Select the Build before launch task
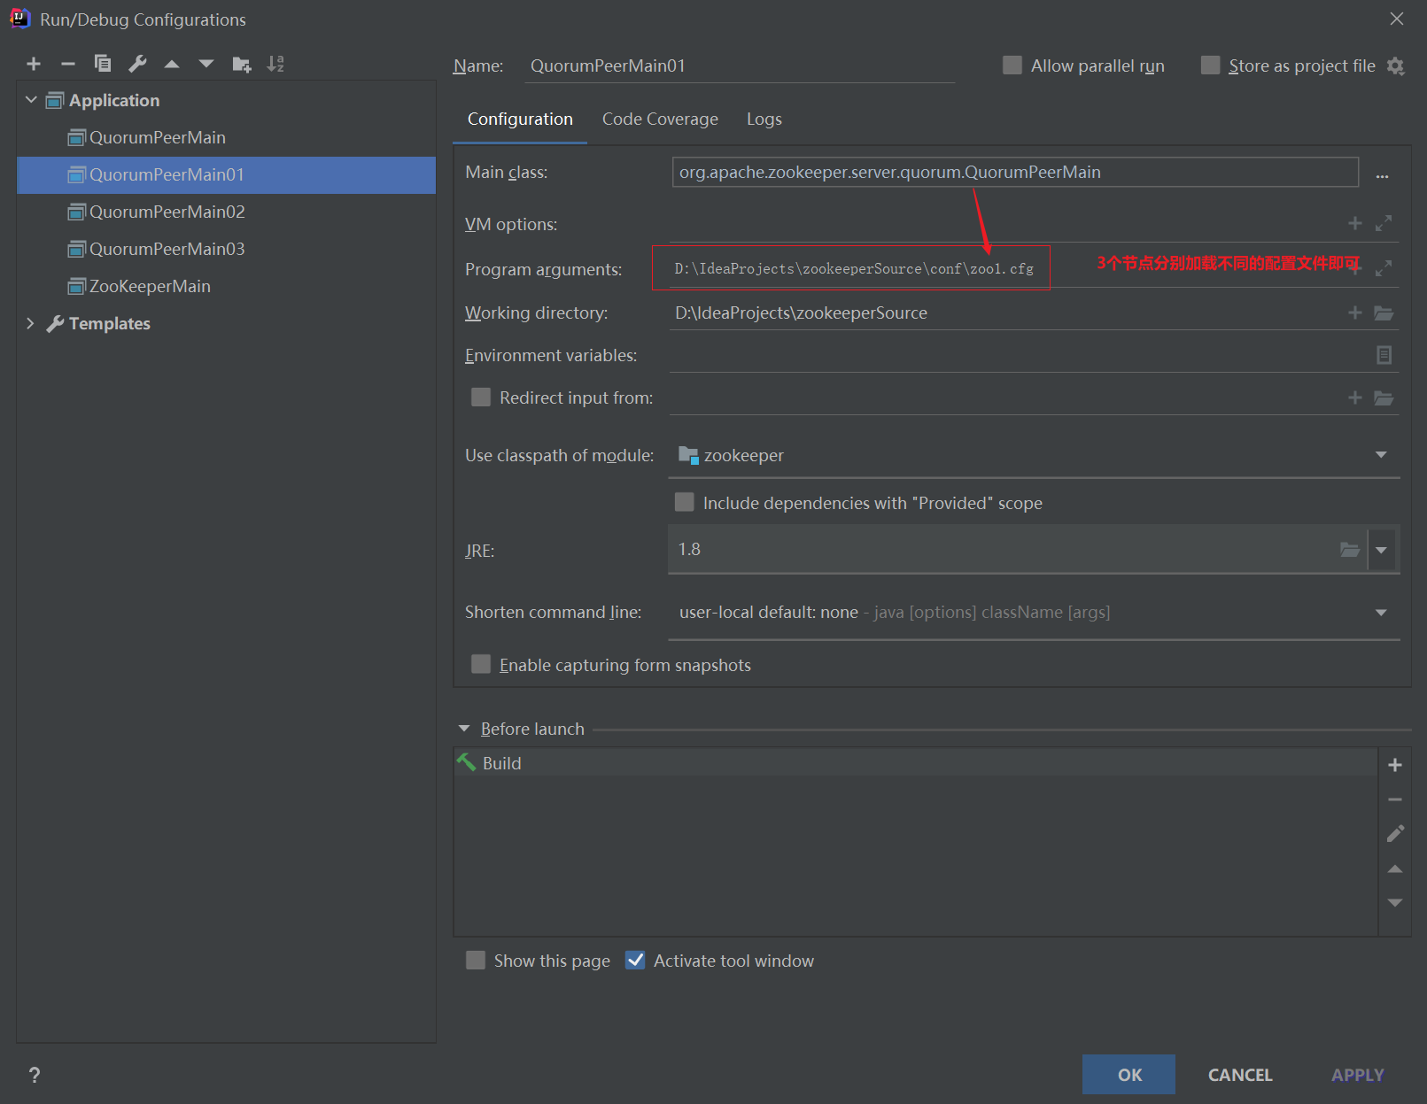The width and height of the screenshot is (1427, 1104). click(916, 762)
